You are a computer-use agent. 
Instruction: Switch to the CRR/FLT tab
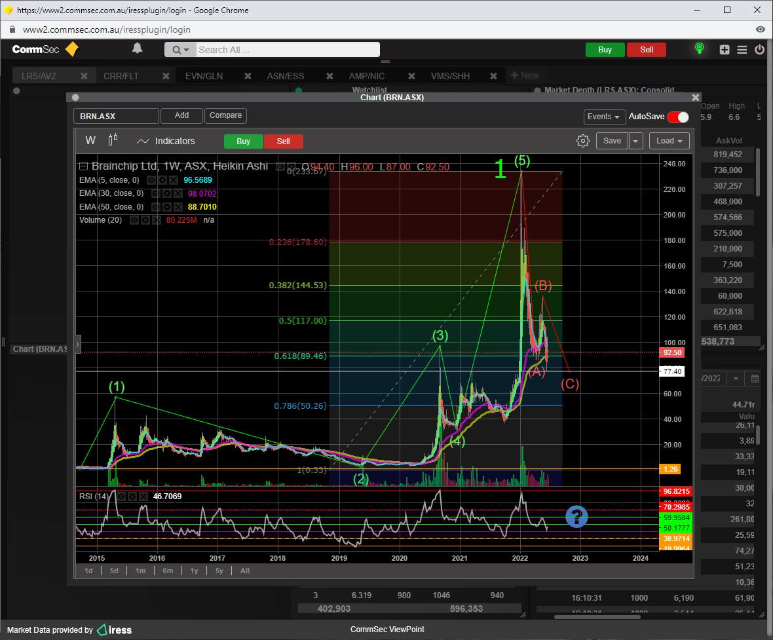coord(121,76)
